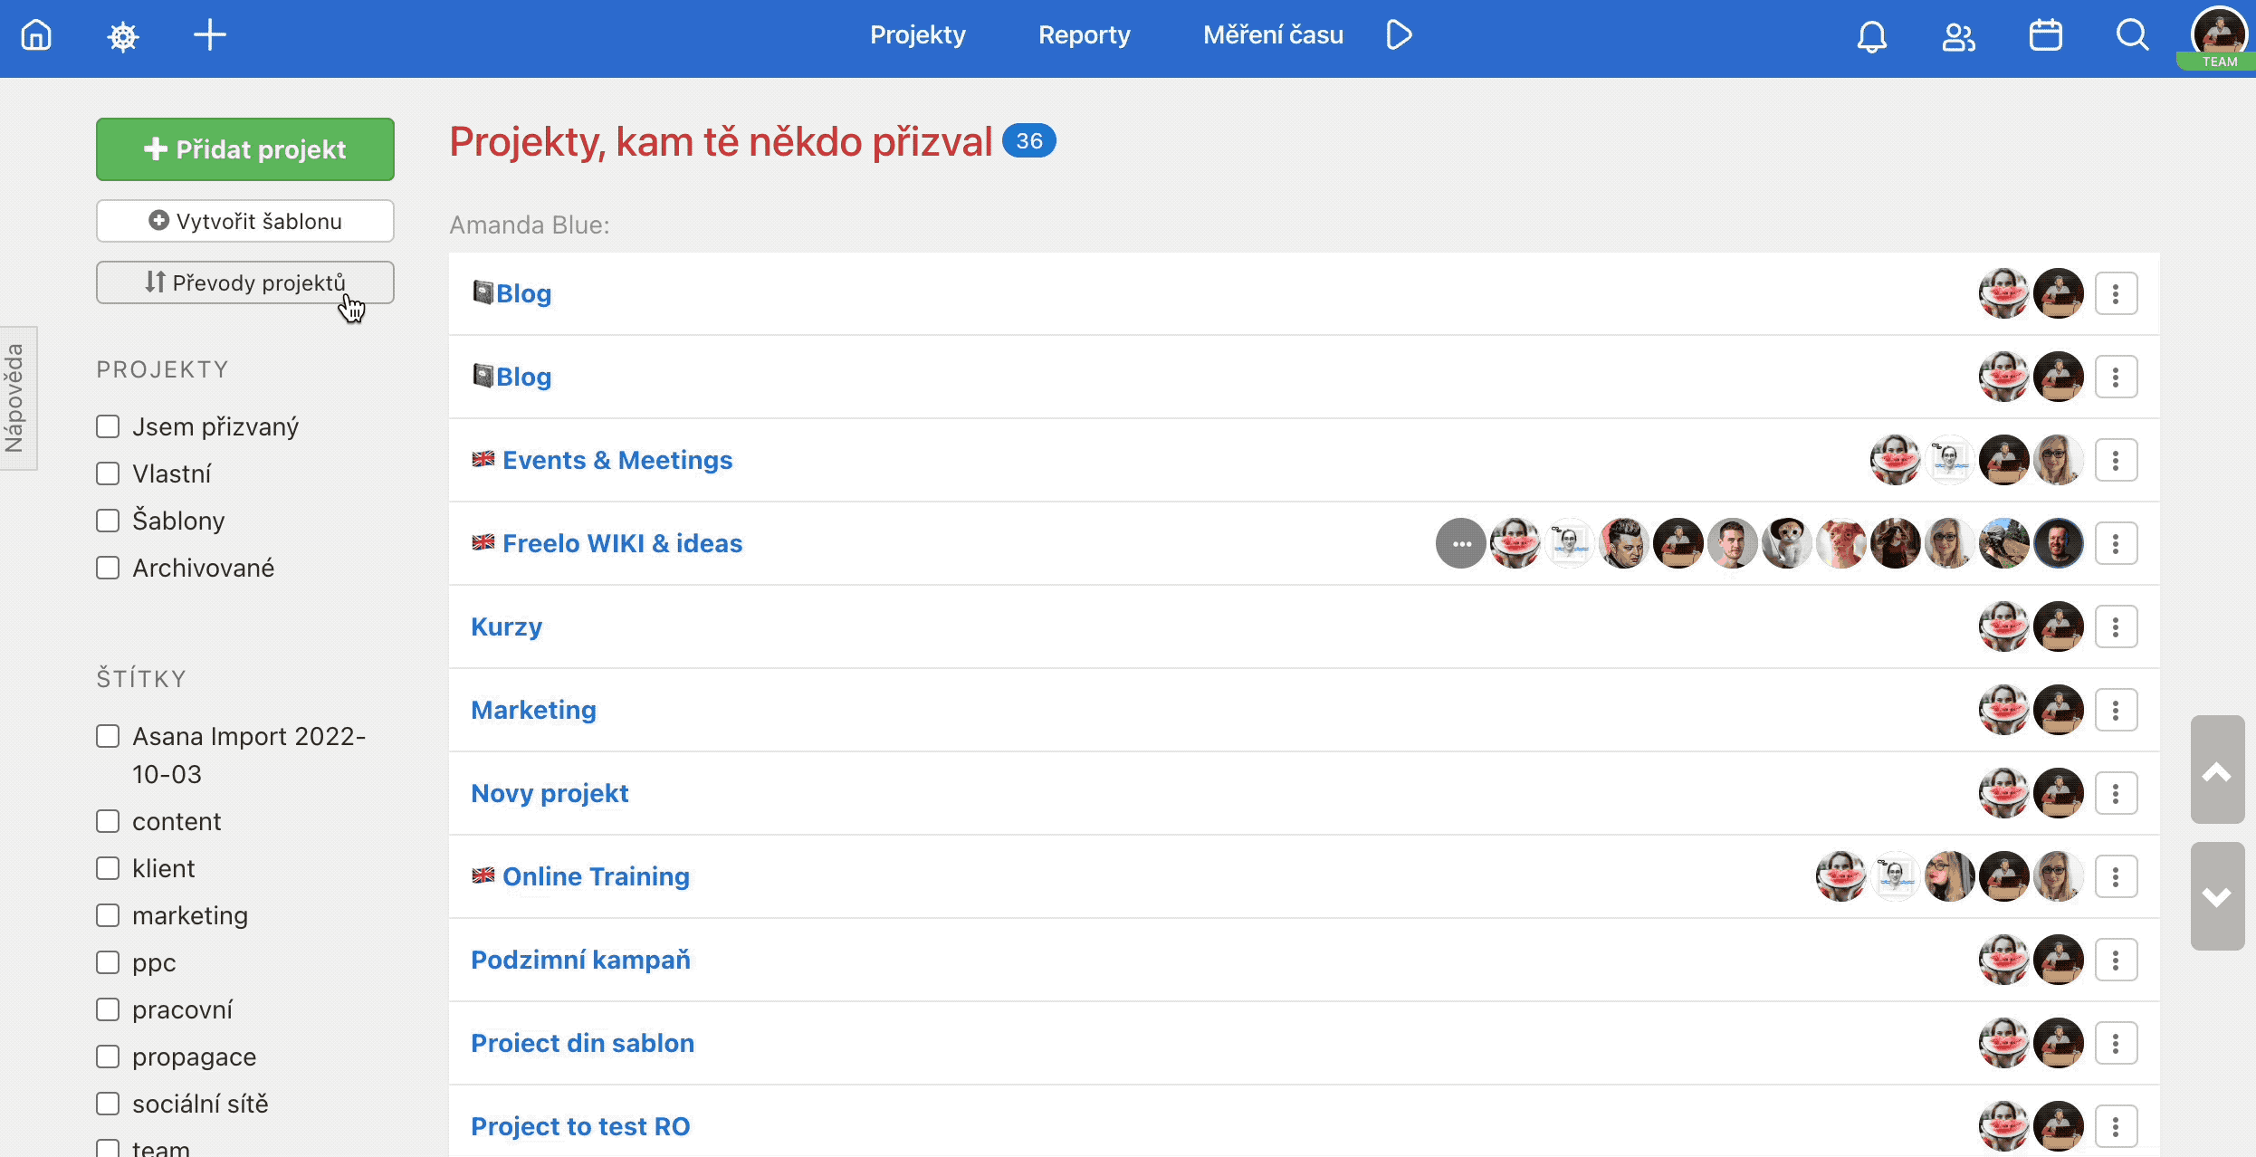This screenshot has height=1157, width=2256.
Task: Open three-dot menu for Events & Meetings
Action: tap(2116, 460)
